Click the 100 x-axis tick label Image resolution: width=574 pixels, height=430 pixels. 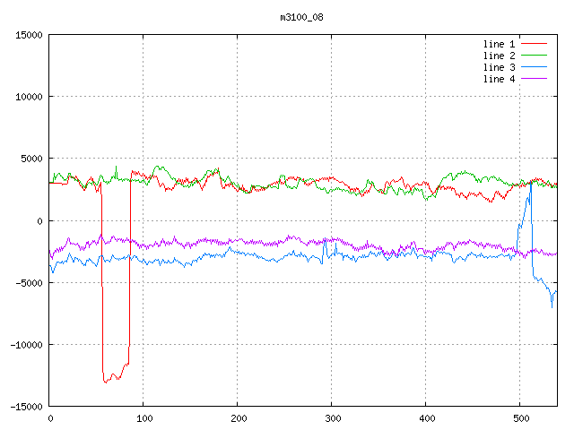coord(143,418)
